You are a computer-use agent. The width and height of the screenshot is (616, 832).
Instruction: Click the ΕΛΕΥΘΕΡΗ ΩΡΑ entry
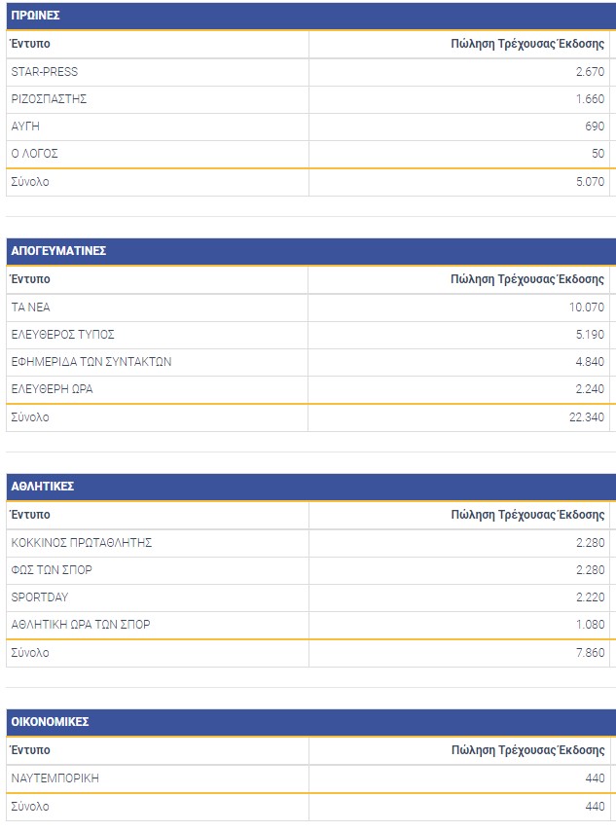(x=53, y=389)
